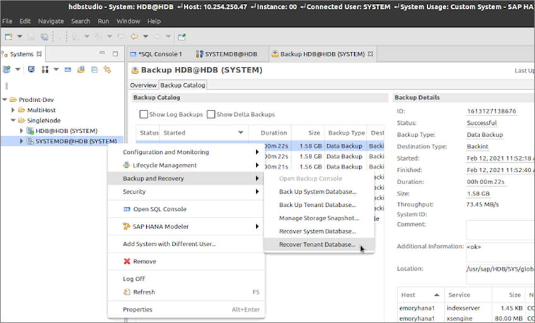Click the red X Remove icon in context menu
Image resolution: width=535 pixels, height=323 pixels.
[127, 261]
